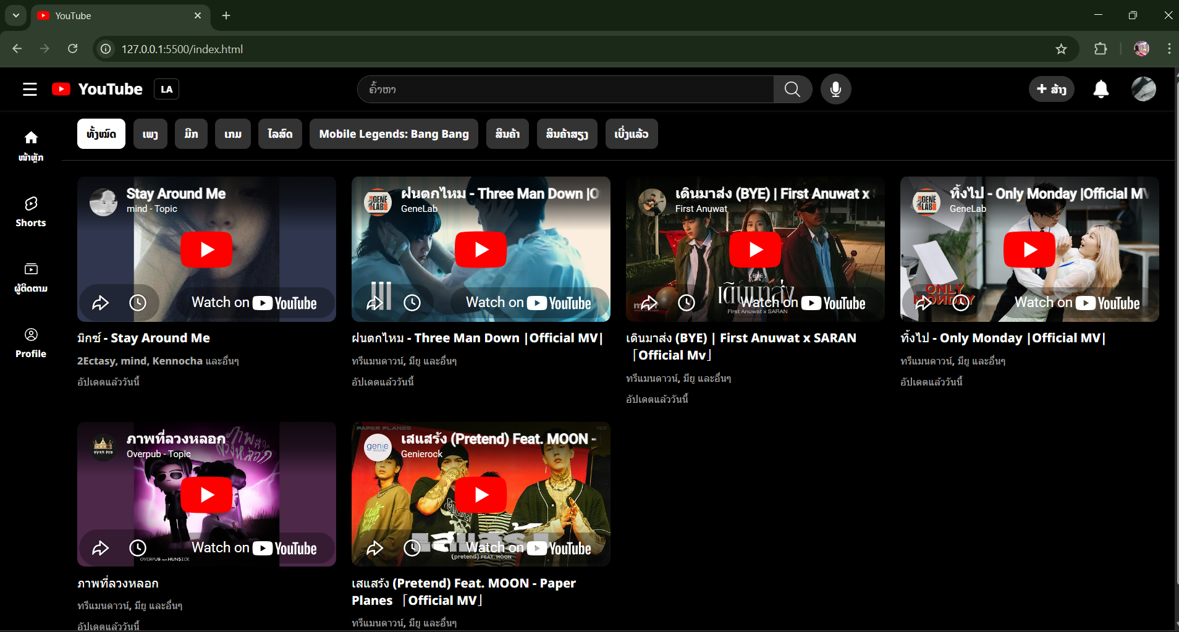Add Pretend video to Watch Later
This screenshot has width=1179, height=632.
(x=412, y=548)
